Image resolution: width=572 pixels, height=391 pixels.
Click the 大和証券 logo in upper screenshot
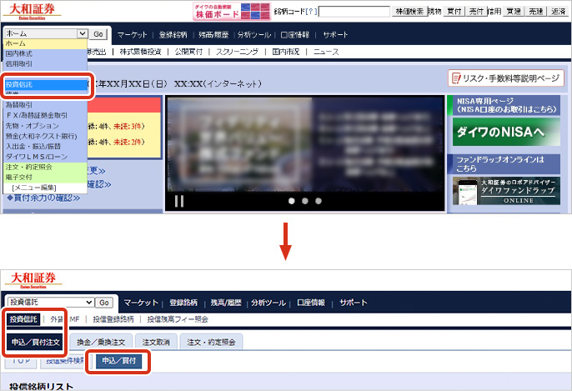point(32,11)
